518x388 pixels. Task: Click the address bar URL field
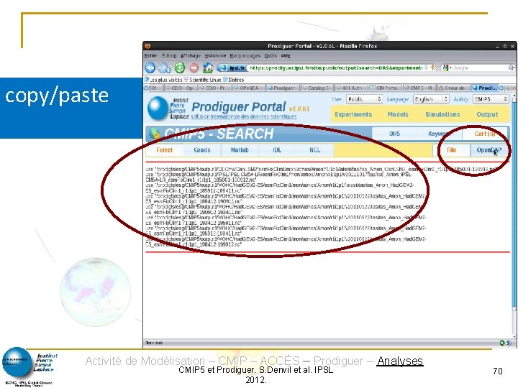pyautogui.click(x=335, y=68)
